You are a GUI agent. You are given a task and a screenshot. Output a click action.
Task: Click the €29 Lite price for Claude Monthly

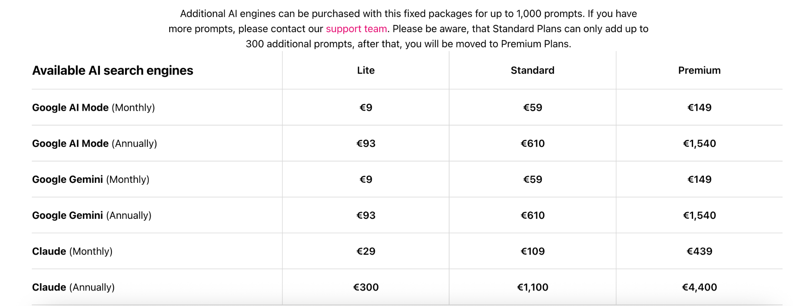click(366, 251)
